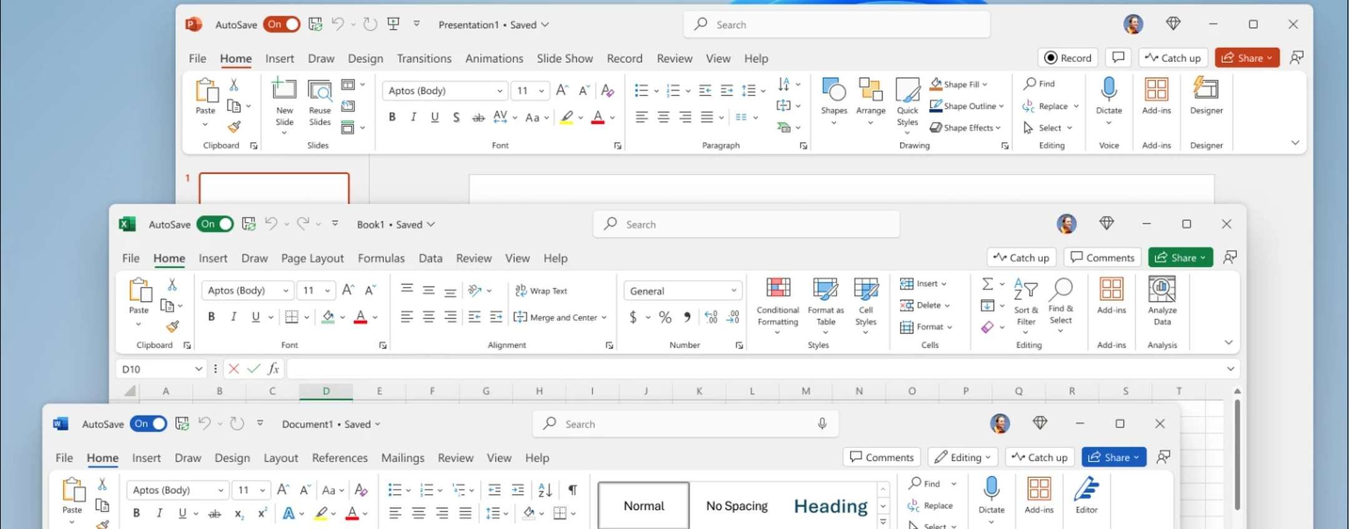Screen dimensions: 1349x529
Task: Apply Percent Style in Excel
Action: (x=665, y=317)
